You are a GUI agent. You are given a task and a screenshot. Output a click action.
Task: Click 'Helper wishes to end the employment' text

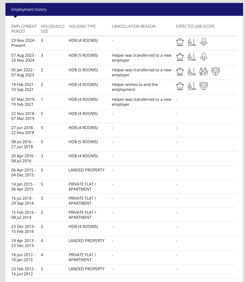point(135,87)
